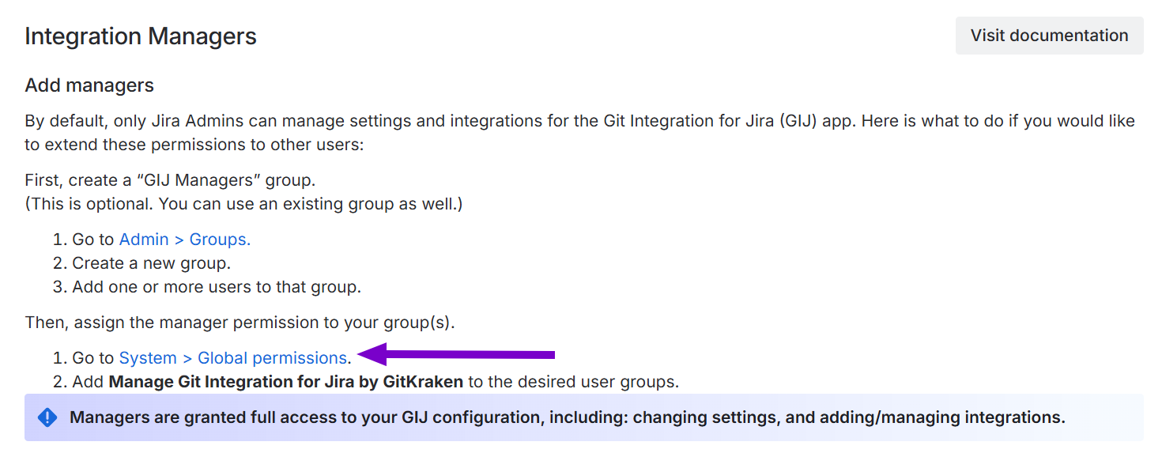Image resolution: width=1162 pixels, height=453 pixels.
Task: Click the This is optional note
Action: click(243, 205)
